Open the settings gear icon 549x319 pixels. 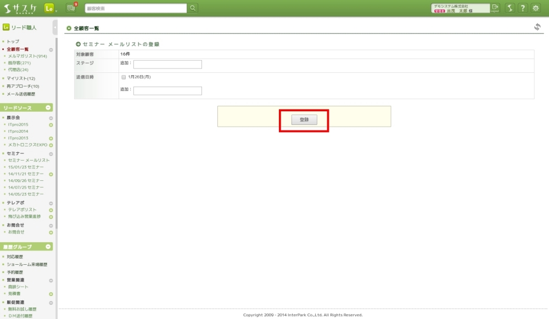tap(536, 8)
